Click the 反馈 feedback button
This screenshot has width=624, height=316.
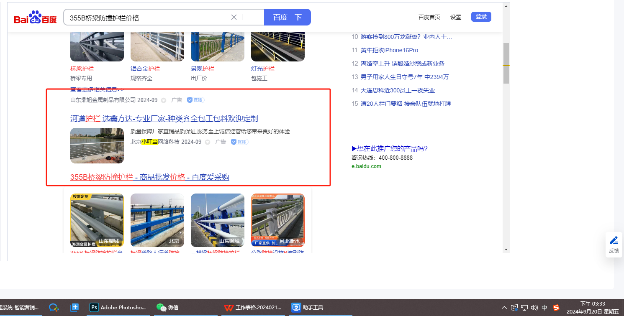(x=614, y=245)
